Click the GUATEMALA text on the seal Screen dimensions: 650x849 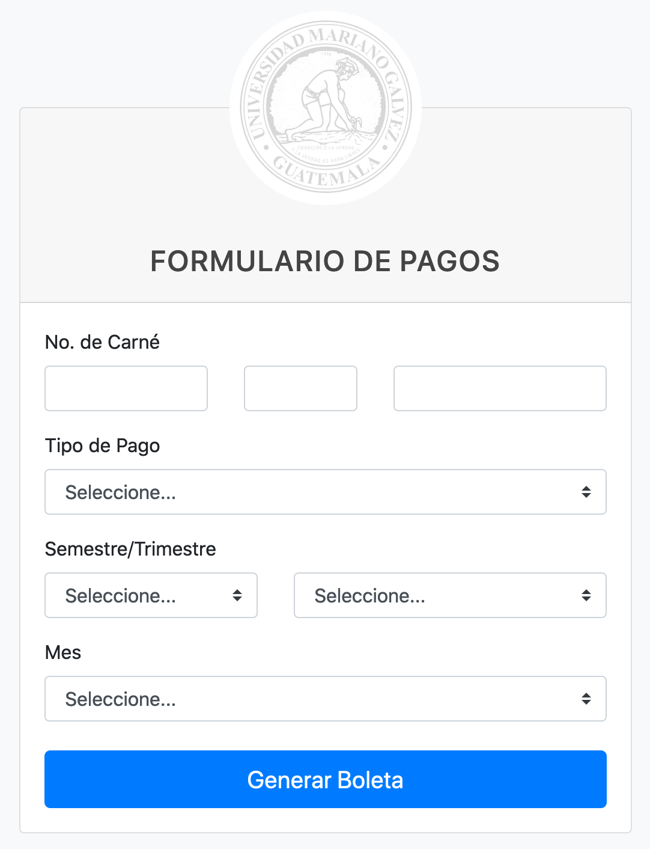[326, 172]
